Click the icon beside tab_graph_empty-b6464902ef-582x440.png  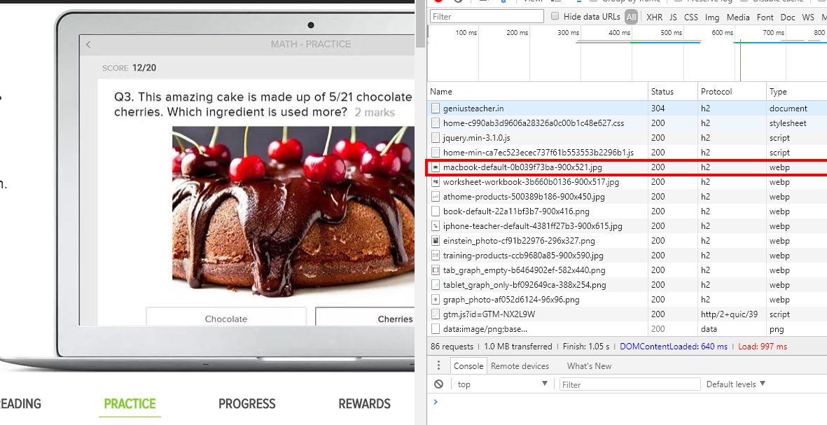tap(435, 270)
